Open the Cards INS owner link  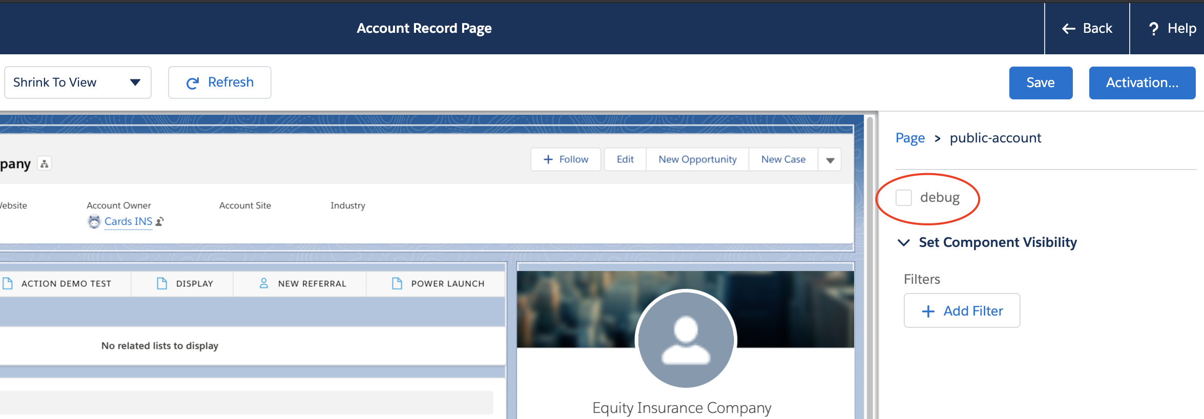[128, 221]
